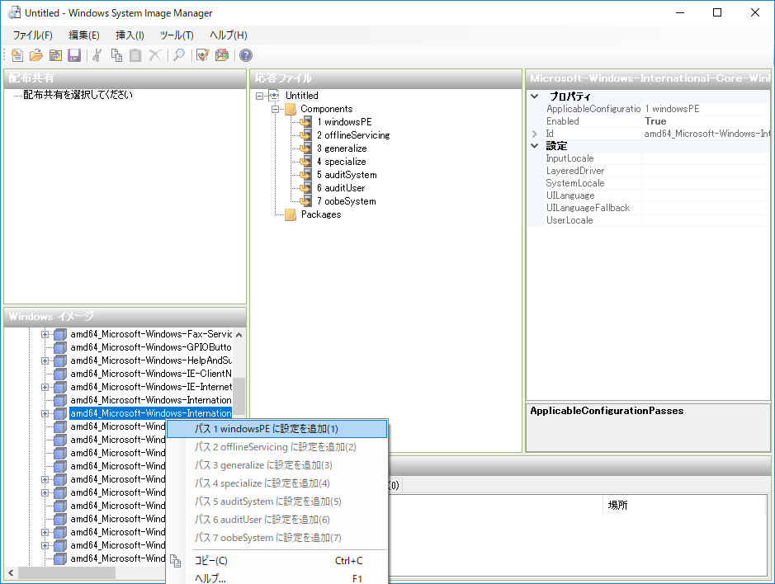Click the component icon beside GPIOButto row
The width and height of the screenshot is (775, 584).
pyautogui.click(x=60, y=347)
